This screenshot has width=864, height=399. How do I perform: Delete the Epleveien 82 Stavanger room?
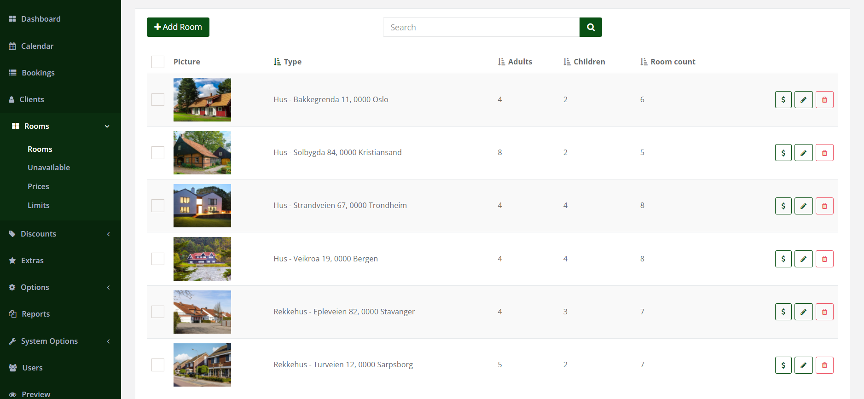tap(824, 312)
